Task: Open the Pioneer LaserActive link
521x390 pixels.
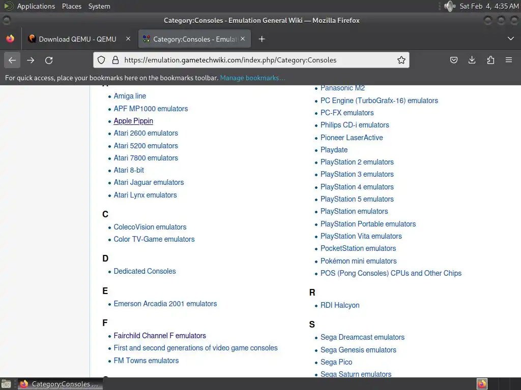Action: (x=352, y=138)
